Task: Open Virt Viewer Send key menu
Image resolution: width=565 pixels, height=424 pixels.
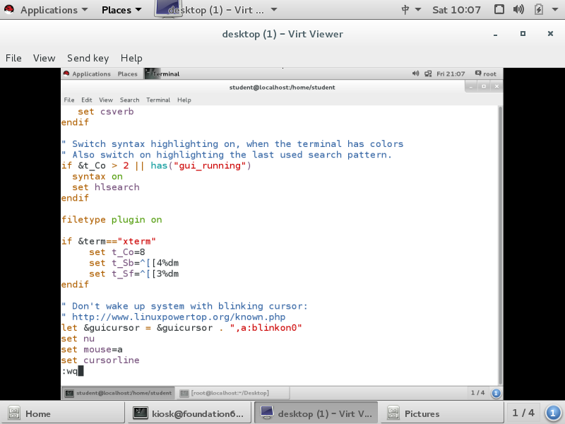Action: pyautogui.click(x=88, y=58)
